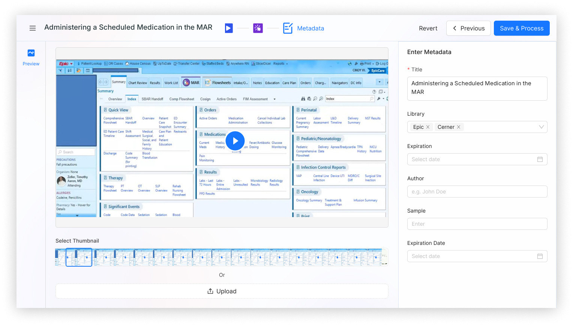Viewport: 573px width, 326px height.
Task: Remove the Epic library tag
Action: click(428, 127)
